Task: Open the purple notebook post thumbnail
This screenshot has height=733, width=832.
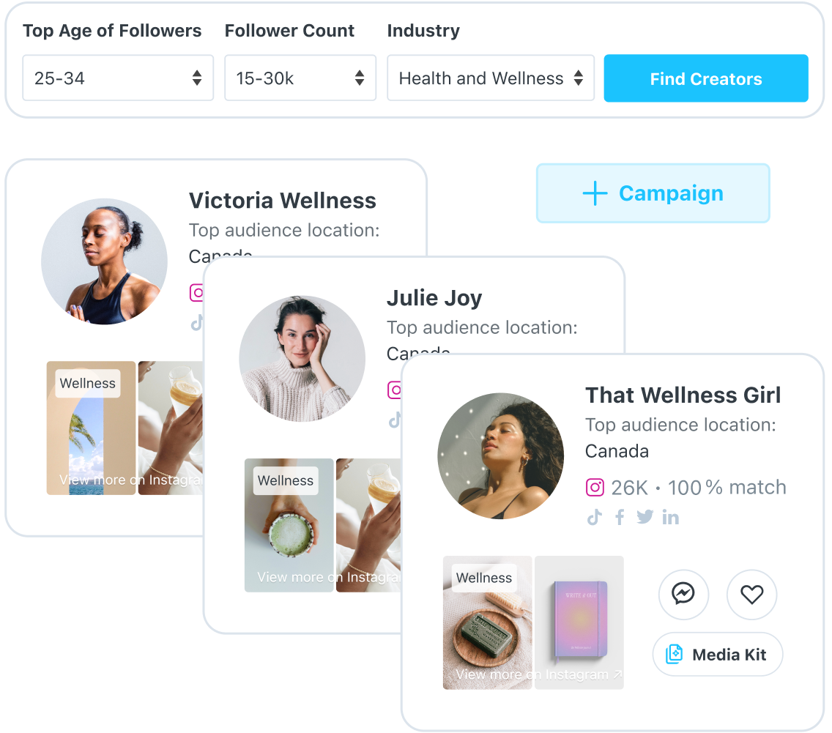Action: tap(579, 622)
